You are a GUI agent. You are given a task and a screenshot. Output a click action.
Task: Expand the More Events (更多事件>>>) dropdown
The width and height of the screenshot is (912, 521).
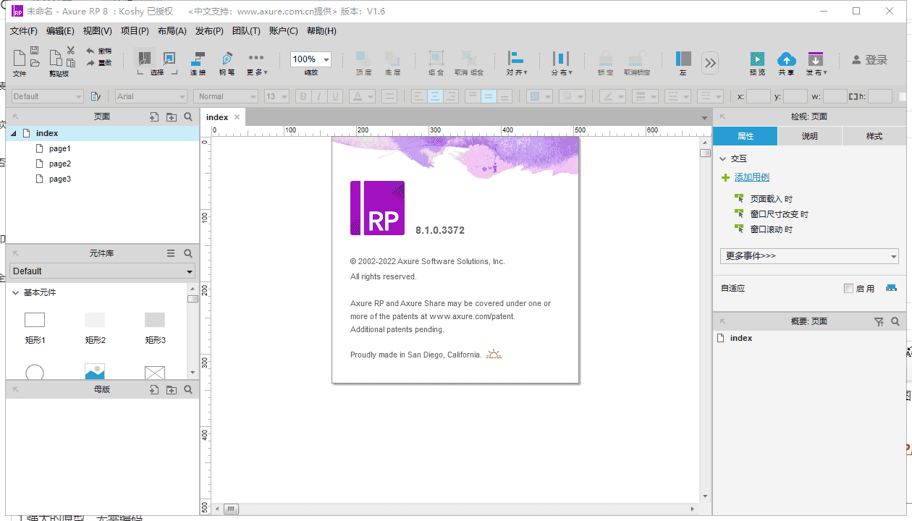pyautogui.click(x=808, y=256)
